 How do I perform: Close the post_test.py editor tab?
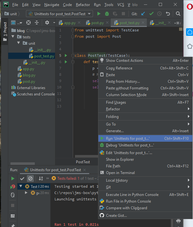[x=143, y=23]
